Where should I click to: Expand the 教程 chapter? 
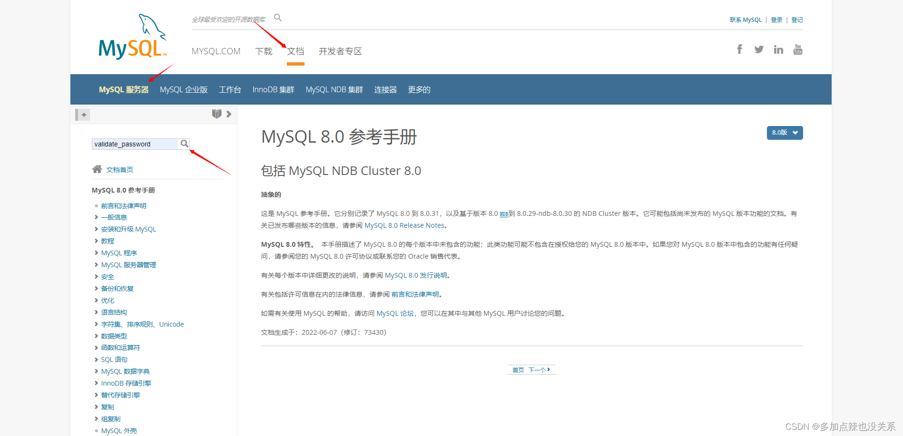click(96, 241)
